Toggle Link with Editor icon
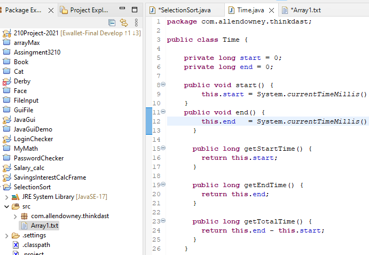 (x=124, y=22)
